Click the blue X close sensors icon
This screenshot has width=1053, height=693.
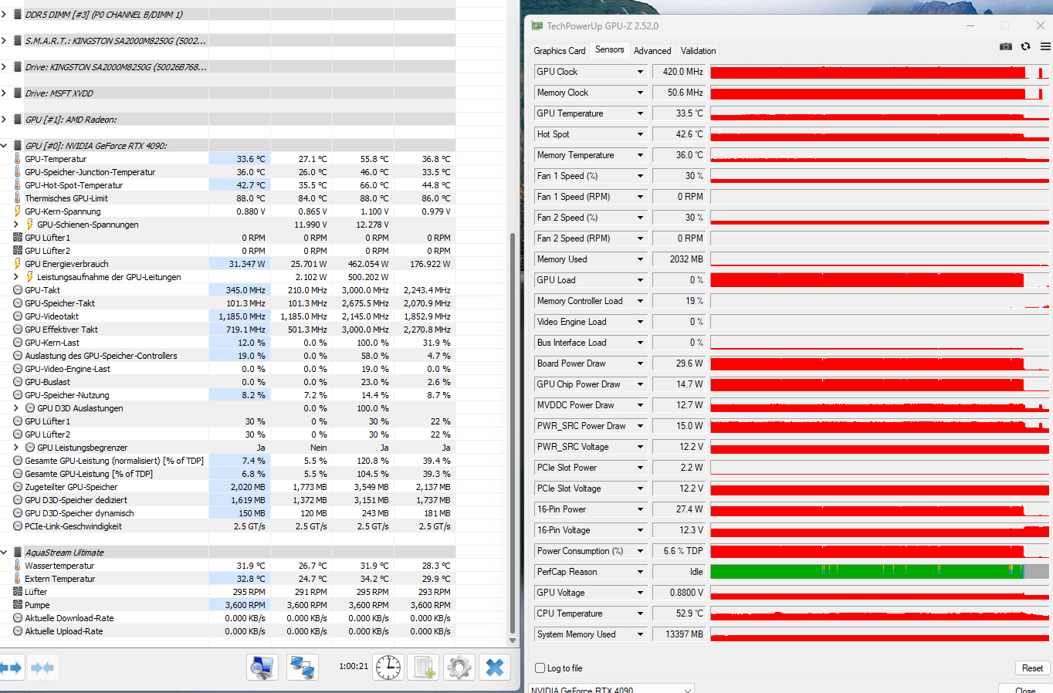[x=495, y=668]
